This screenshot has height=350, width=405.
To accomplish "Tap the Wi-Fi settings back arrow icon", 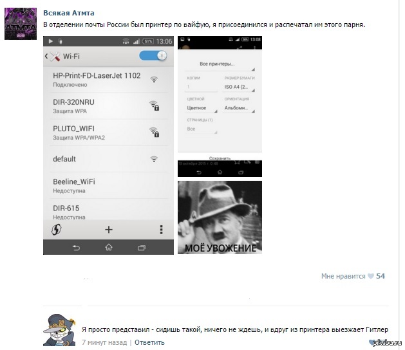I will tap(46, 56).
